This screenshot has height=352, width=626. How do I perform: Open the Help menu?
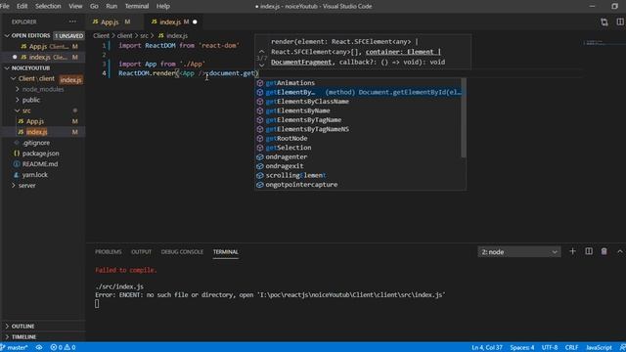163,6
